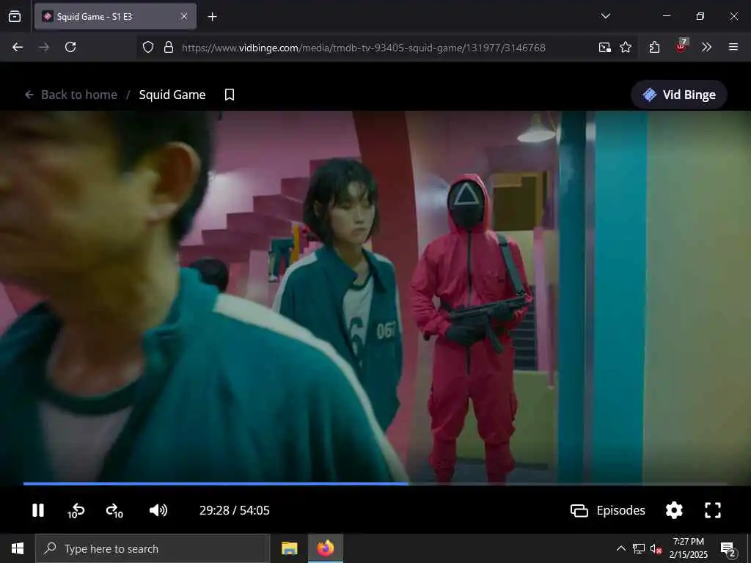Open the notification center

pos(728,548)
